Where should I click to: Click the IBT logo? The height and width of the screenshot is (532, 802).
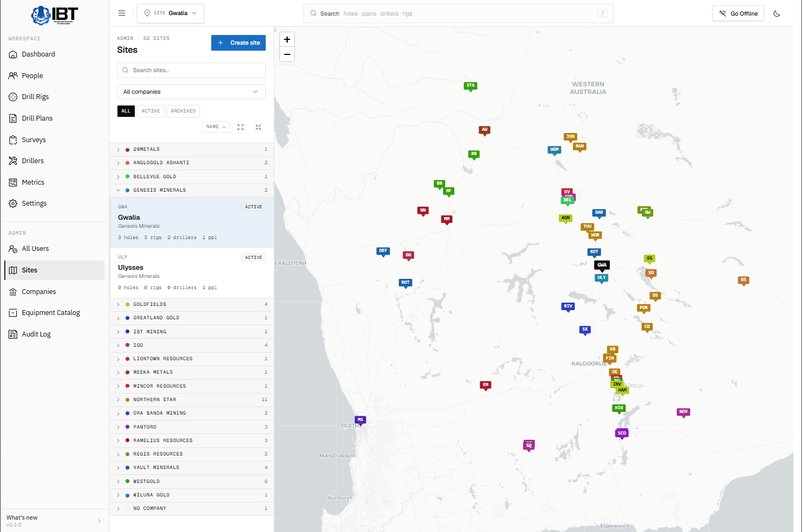[x=54, y=15]
